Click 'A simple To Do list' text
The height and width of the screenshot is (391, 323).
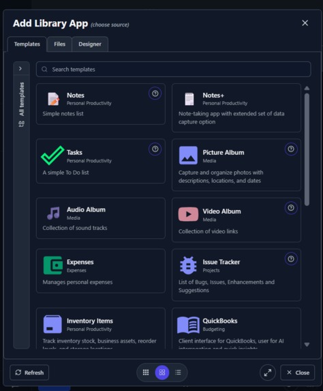65,173
